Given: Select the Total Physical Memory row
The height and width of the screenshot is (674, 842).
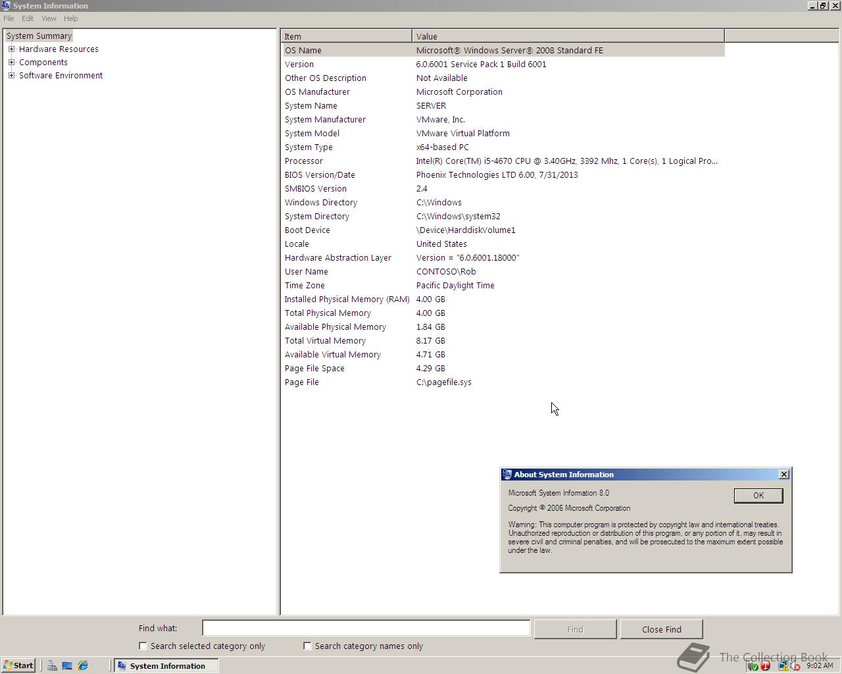Looking at the screenshot, I should click(x=503, y=313).
